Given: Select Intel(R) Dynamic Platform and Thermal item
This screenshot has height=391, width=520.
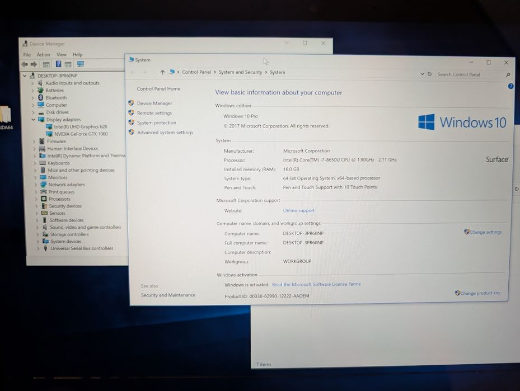Looking at the screenshot, I should (86, 156).
